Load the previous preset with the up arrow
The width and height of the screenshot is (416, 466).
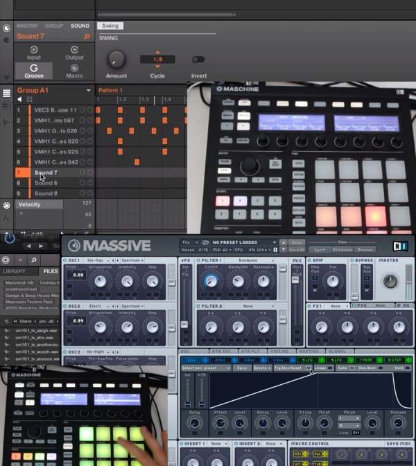[x=284, y=243]
